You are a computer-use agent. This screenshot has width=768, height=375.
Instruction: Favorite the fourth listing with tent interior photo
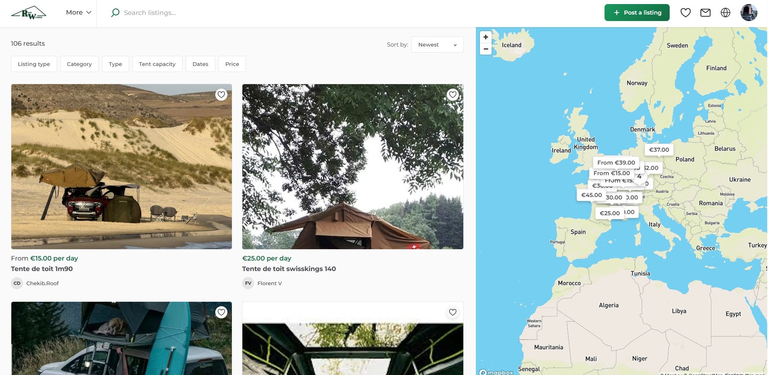coord(453,312)
